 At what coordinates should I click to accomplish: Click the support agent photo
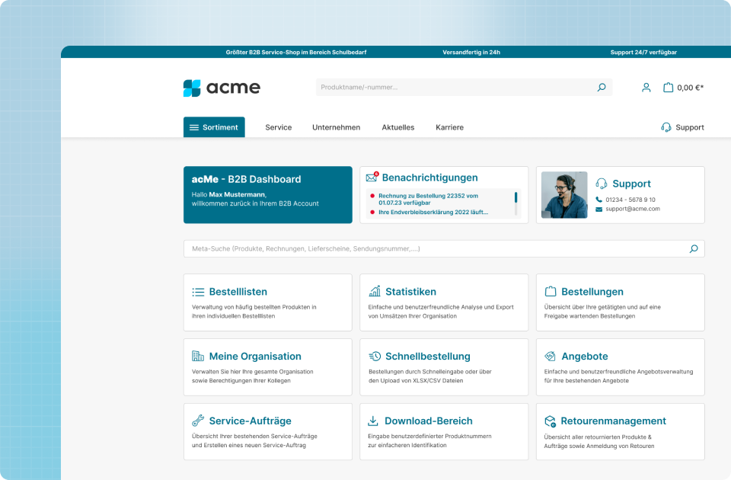coord(564,195)
